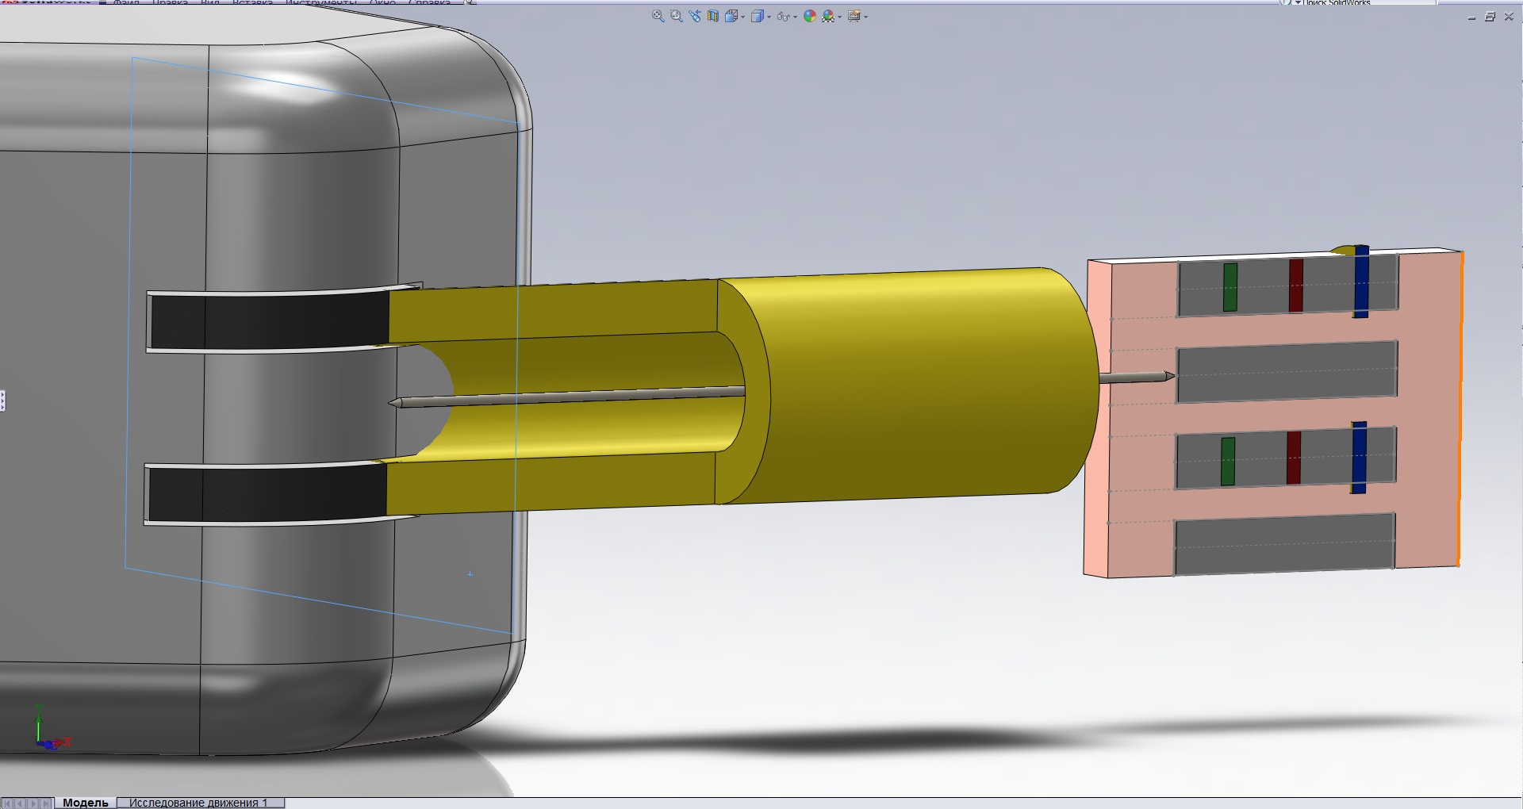Pick the green stripe on the third bar
The width and height of the screenshot is (1523, 809).
1228,461
